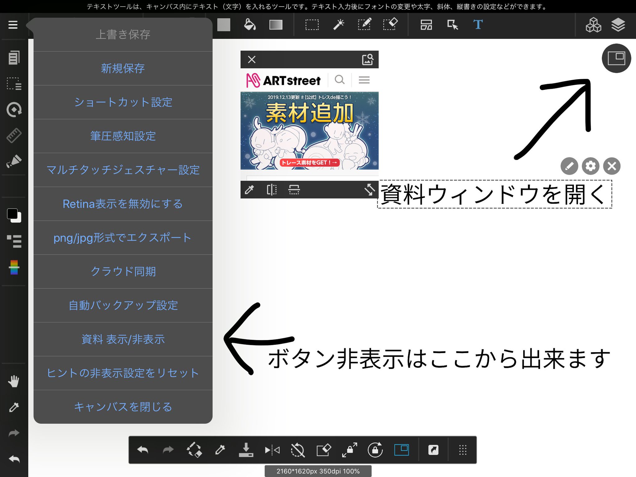
Task: Select the Gradient tool
Action: pyautogui.click(x=276, y=25)
